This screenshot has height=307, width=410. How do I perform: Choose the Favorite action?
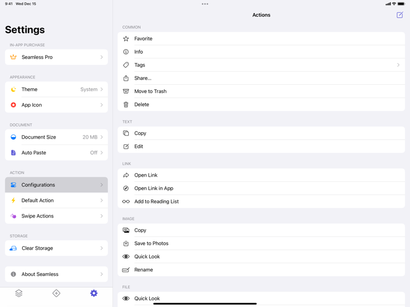pyautogui.click(x=261, y=39)
